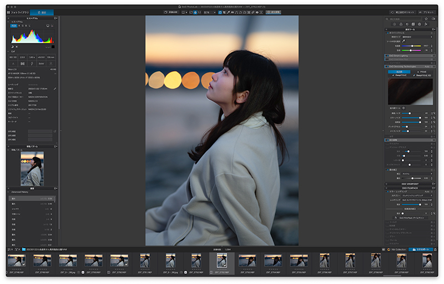
Task: Switch to the 設定 customize tab
Action: pyautogui.click(x=42, y=12)
